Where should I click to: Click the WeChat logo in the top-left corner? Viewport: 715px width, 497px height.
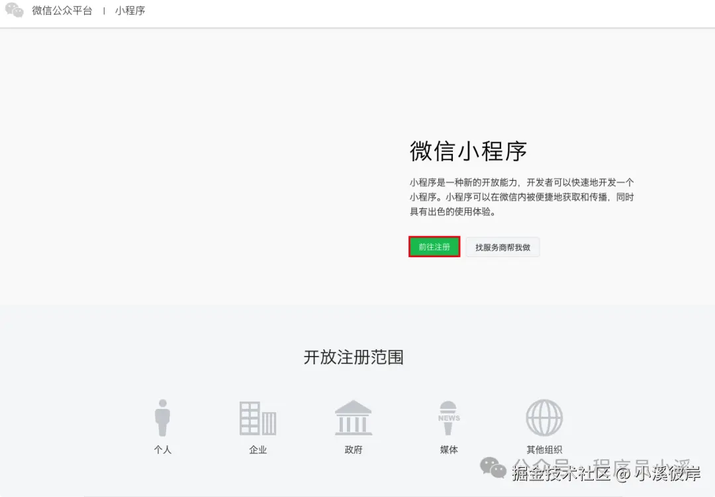coord(13,11)
